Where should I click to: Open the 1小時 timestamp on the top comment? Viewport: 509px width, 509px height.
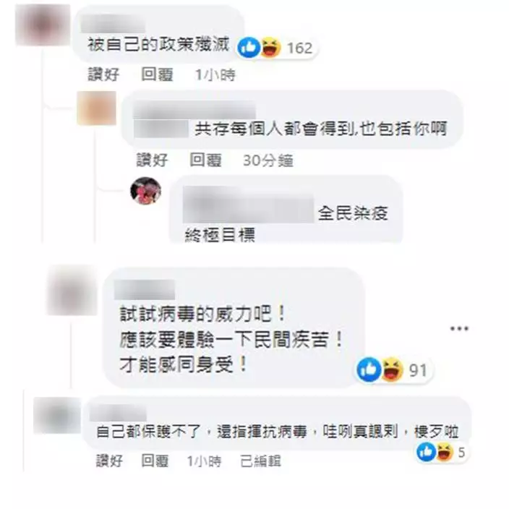point(215,75)
